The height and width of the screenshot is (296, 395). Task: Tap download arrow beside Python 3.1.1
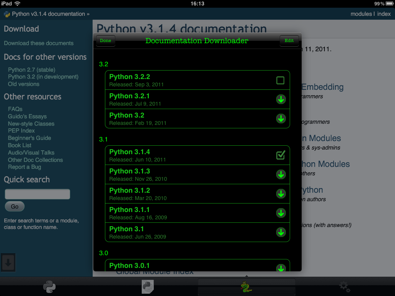click(x=281, y=213)
